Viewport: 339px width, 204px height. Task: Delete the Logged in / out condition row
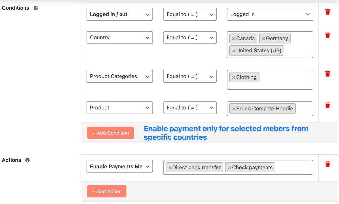coord(327,12)
